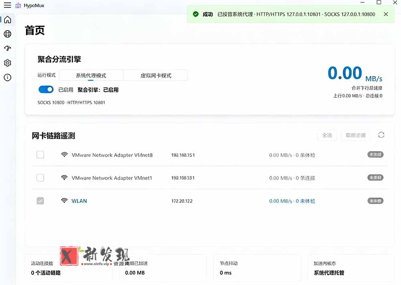This screenshot has width=401, height=285.
Task: Maximize the HypoMux window
Action: 379,2
